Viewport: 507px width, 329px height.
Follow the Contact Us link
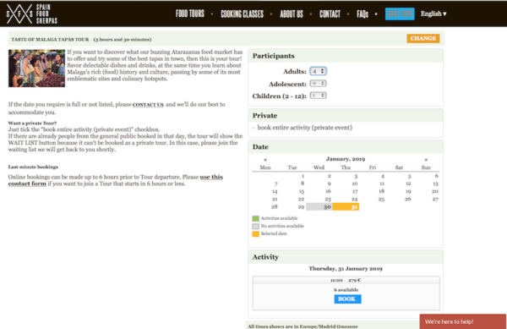point(148,105)
